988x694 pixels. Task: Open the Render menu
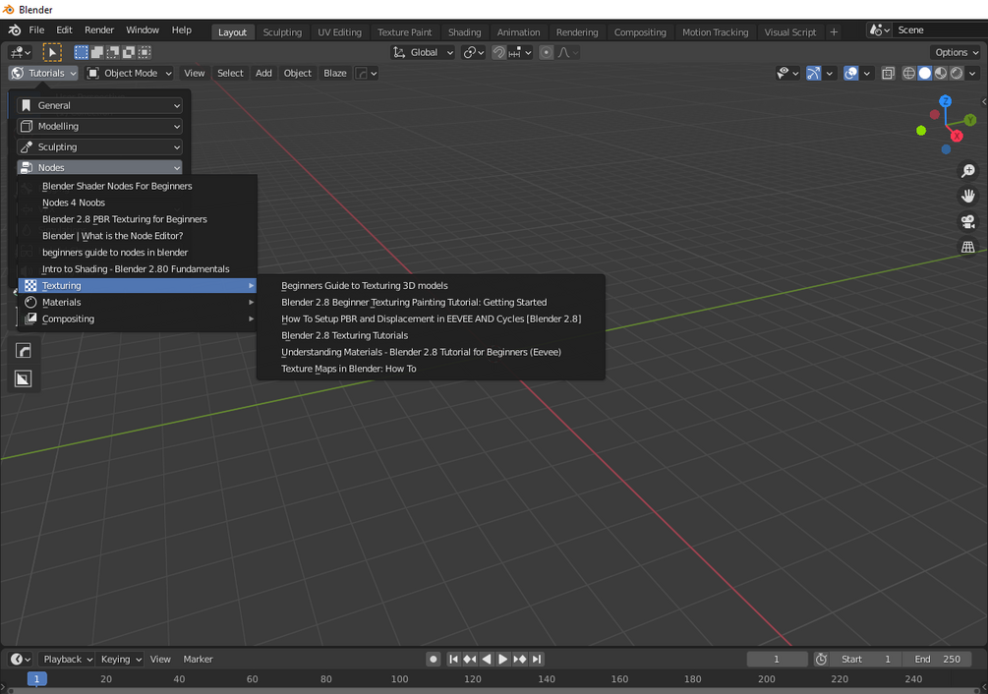[99, 29]
